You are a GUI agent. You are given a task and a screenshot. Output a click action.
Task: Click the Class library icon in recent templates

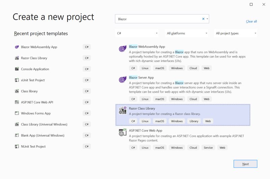[17, 91]
